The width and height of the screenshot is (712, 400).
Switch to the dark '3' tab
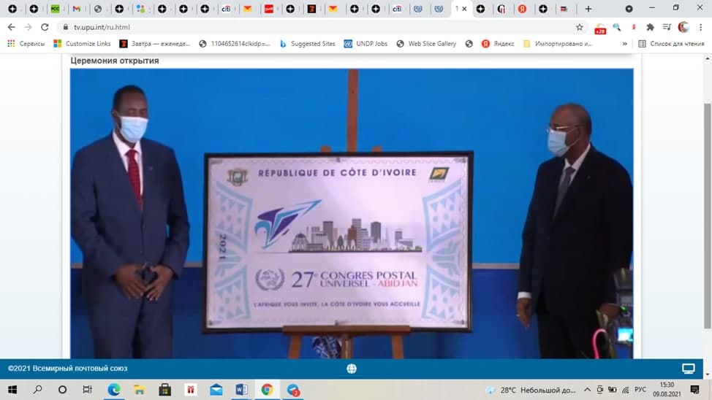(312, 9)
